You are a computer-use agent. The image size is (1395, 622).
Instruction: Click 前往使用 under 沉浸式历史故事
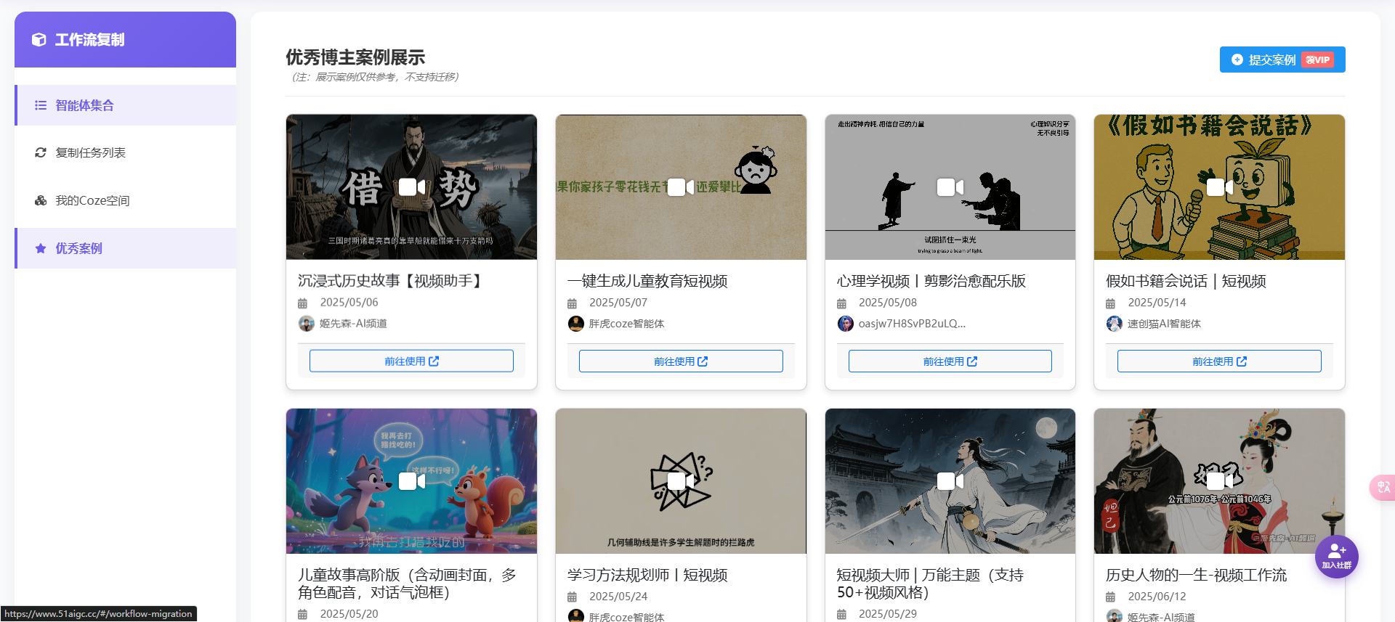click(x=411, y=361)
